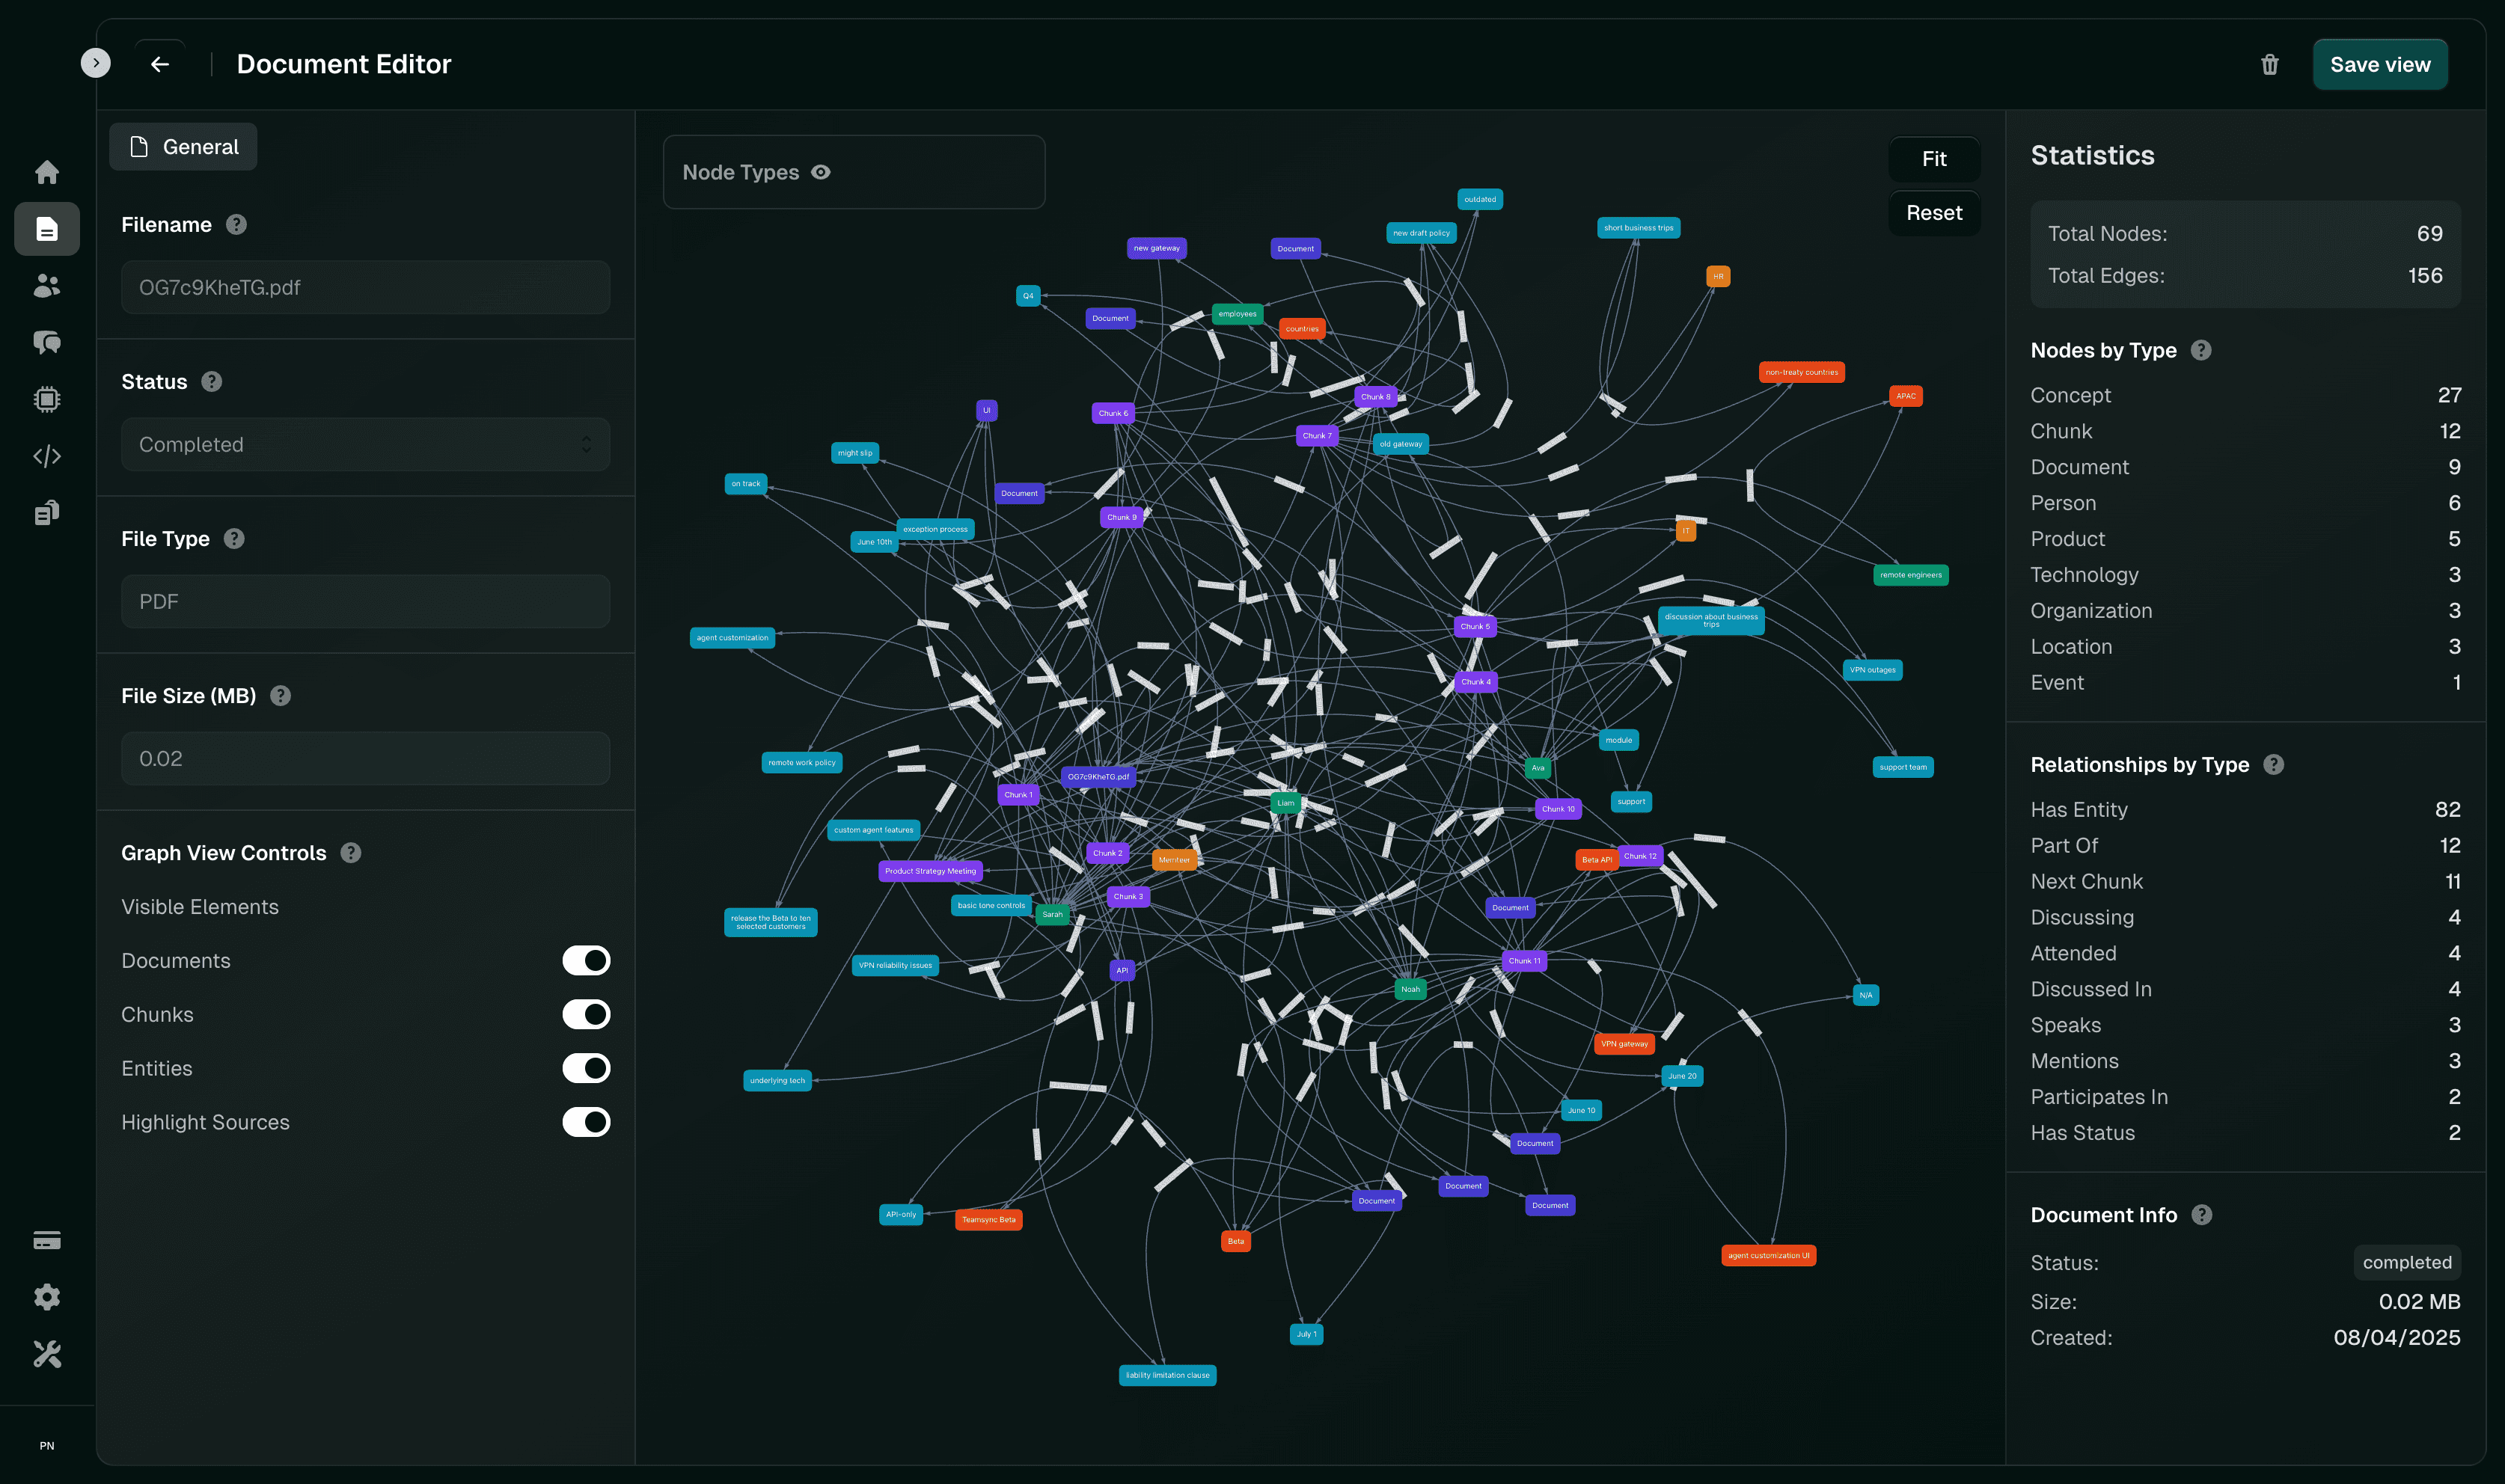The height and width of the screenshot is (1484, 2505).
Task: Open the Copy documents icon in sidebar
Action: 47,513
